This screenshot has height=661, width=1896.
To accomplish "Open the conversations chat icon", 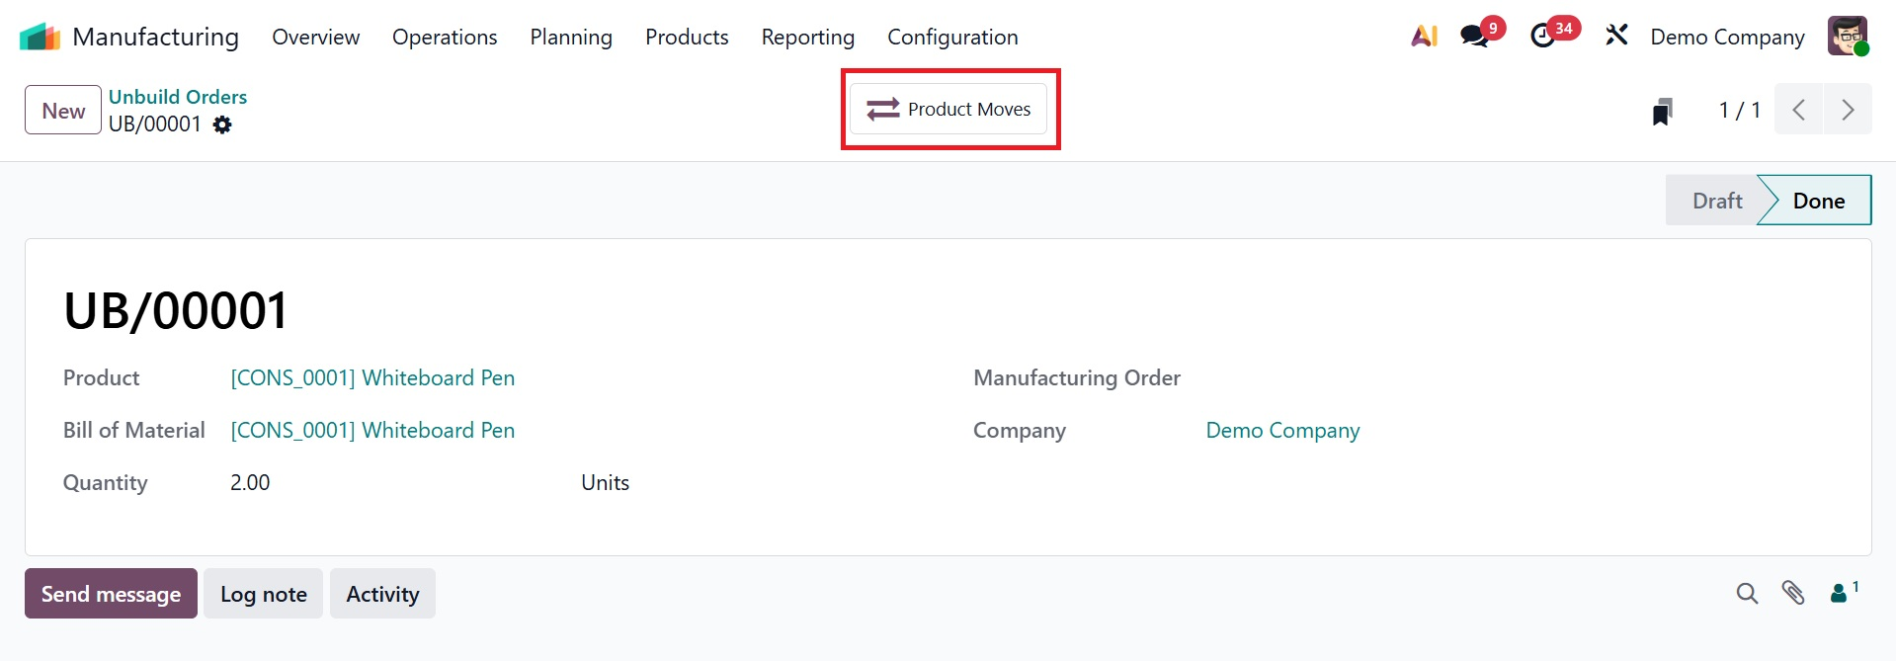I will (1475, 37).
